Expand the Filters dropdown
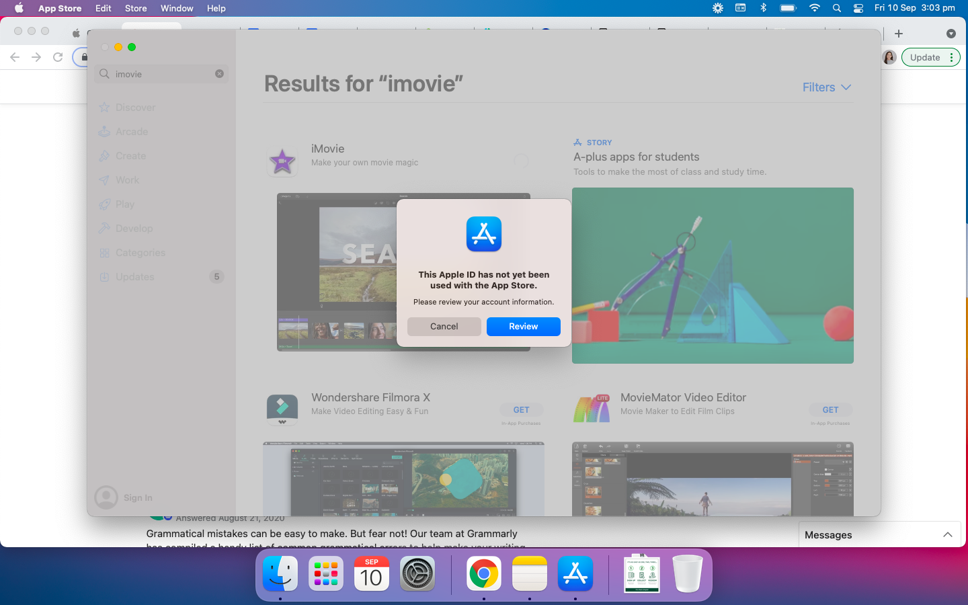This screenshot has width=968, height=605. click(827, 87)
